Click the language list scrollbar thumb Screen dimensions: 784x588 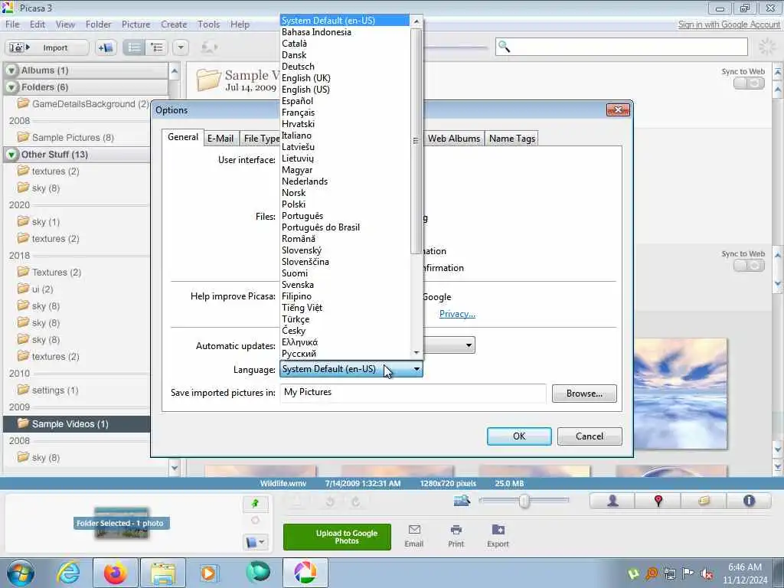416,141
